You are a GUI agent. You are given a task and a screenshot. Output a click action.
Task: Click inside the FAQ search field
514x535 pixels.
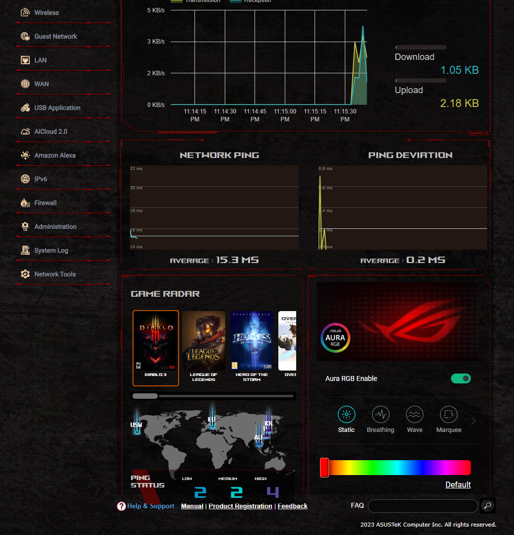coord(422,505)
